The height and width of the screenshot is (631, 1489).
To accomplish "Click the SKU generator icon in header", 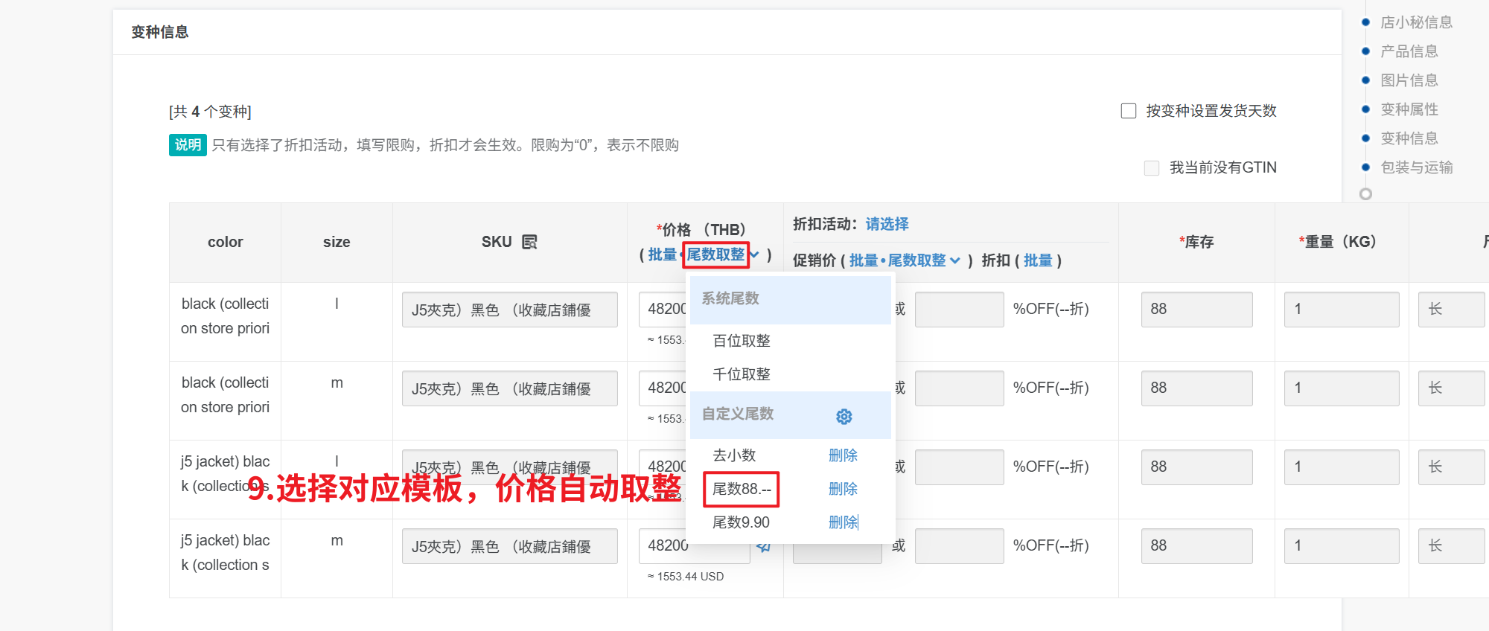I will point(529,242).
